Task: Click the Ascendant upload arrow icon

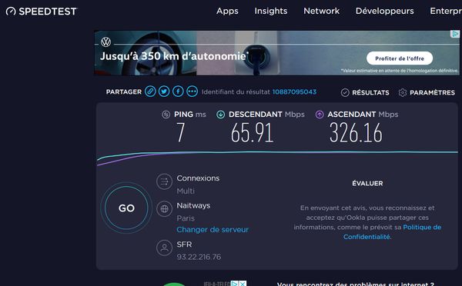Action: (320, 115)
